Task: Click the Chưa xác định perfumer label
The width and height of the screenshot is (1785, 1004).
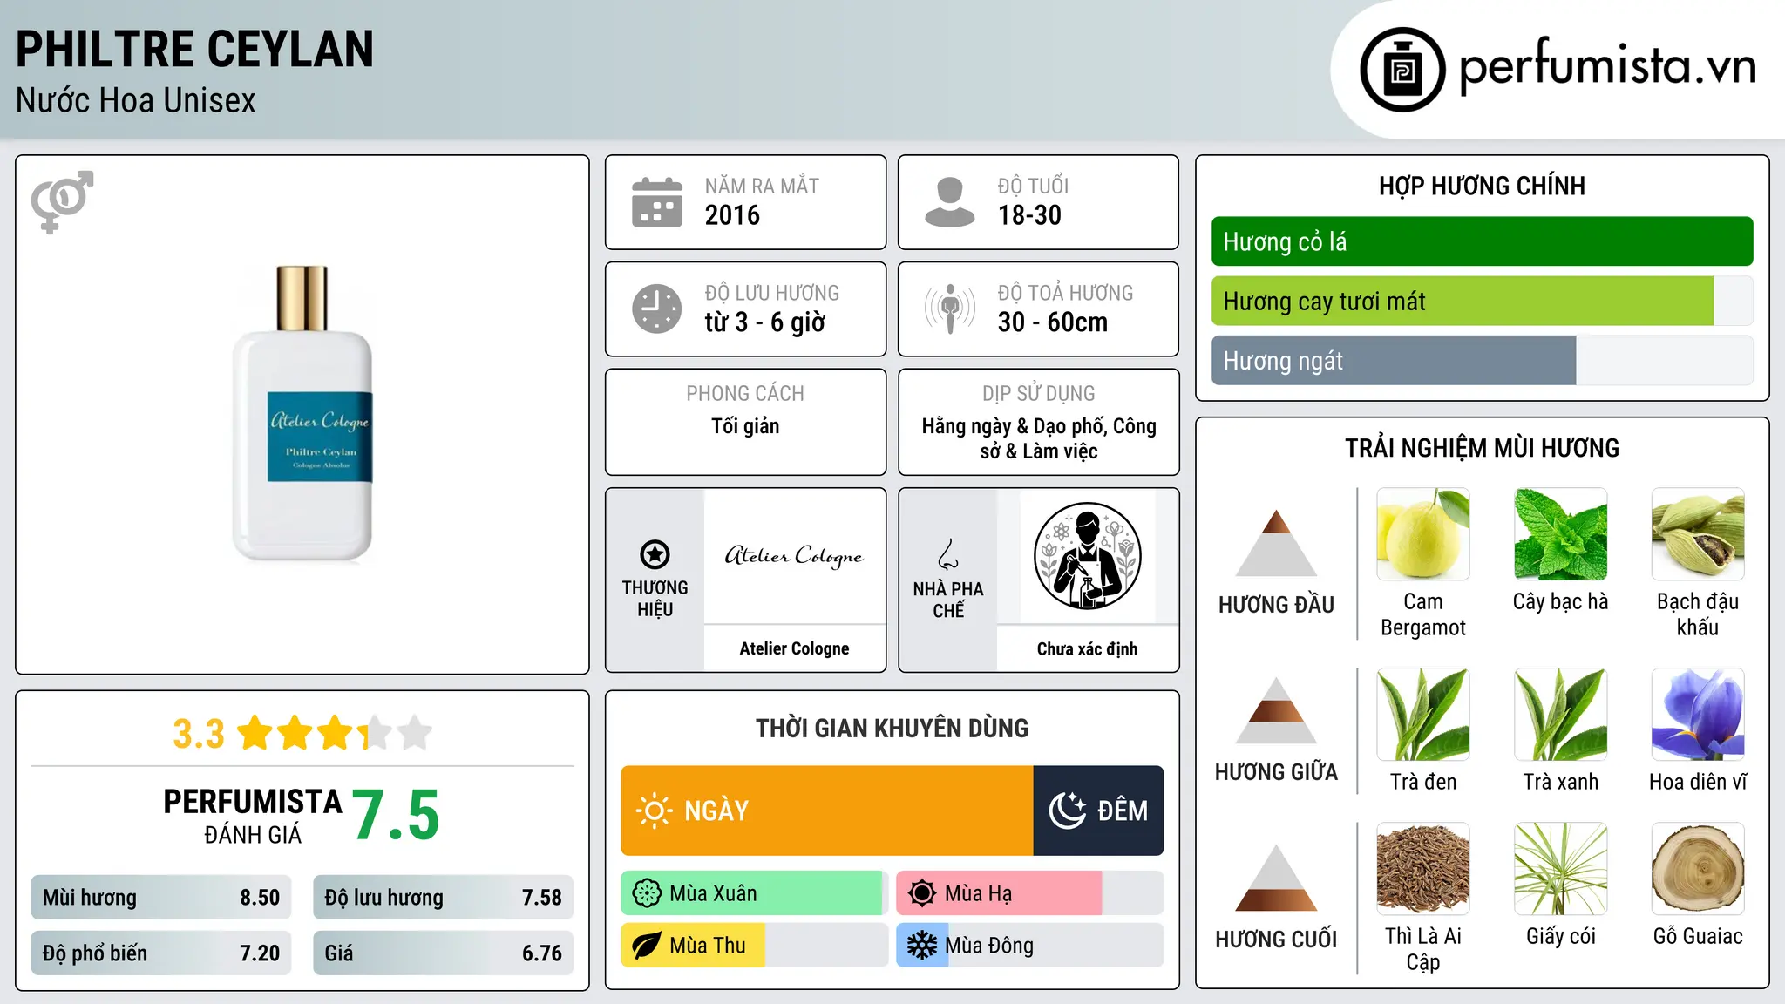Action: [1087, 648]
